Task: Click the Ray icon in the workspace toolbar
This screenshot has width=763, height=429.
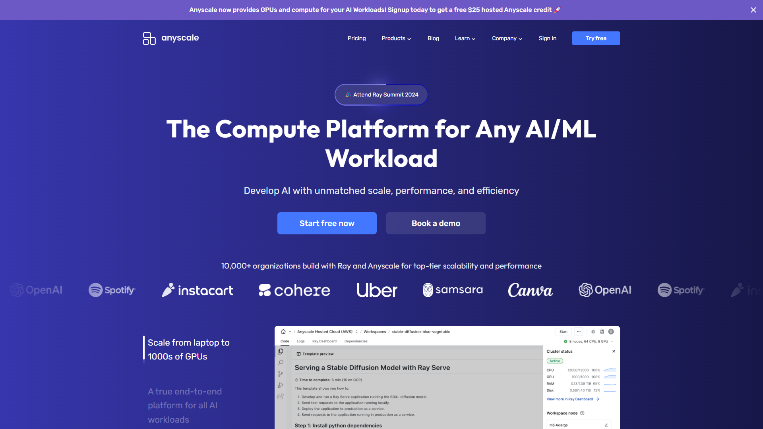Action: tap(594, 332)
